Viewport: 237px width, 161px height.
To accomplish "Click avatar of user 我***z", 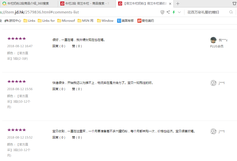I will click(x=213, y=40).
